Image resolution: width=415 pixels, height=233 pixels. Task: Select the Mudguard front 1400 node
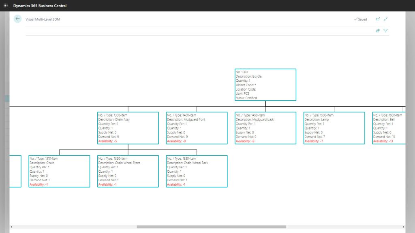pyautogui.click(x=197, y=127)
